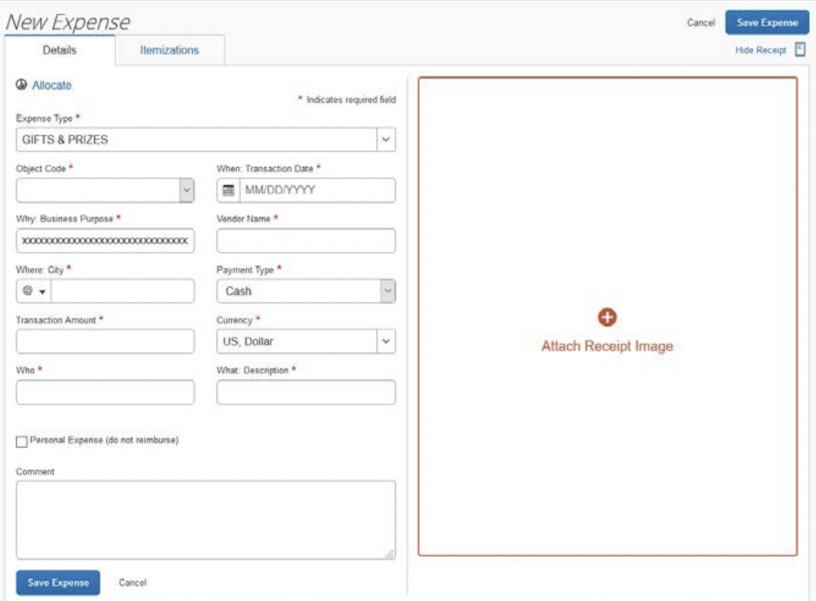Image resolution: width=816 pixels, height=601 pixels.
Task: Click the Hide Receipt link
Action: [759, 51]
